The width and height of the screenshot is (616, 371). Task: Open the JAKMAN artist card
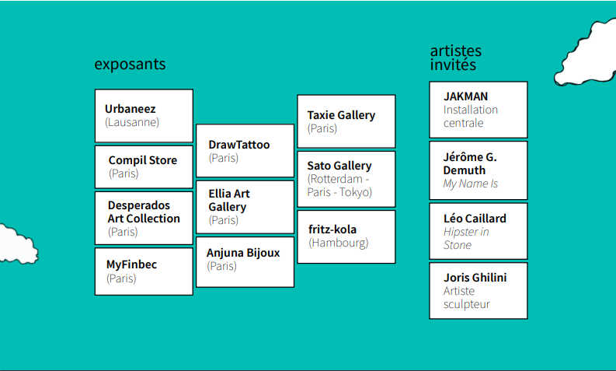point(478,110)
